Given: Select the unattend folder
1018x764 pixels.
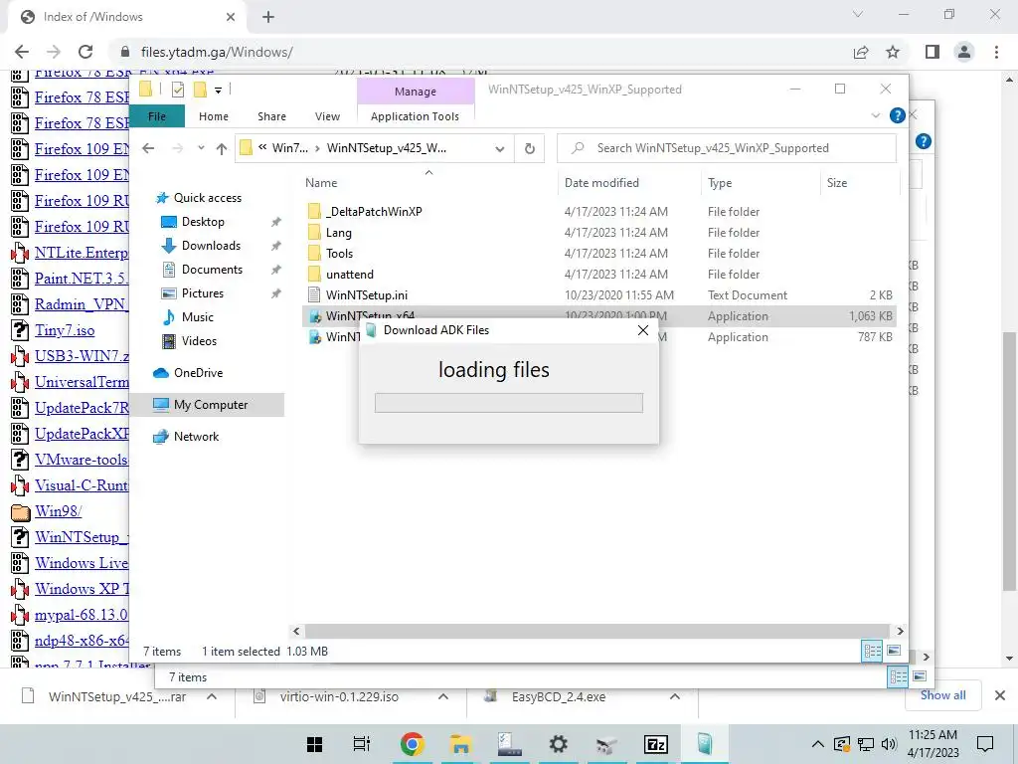Looking at the screenshot, I should point(349,275).
